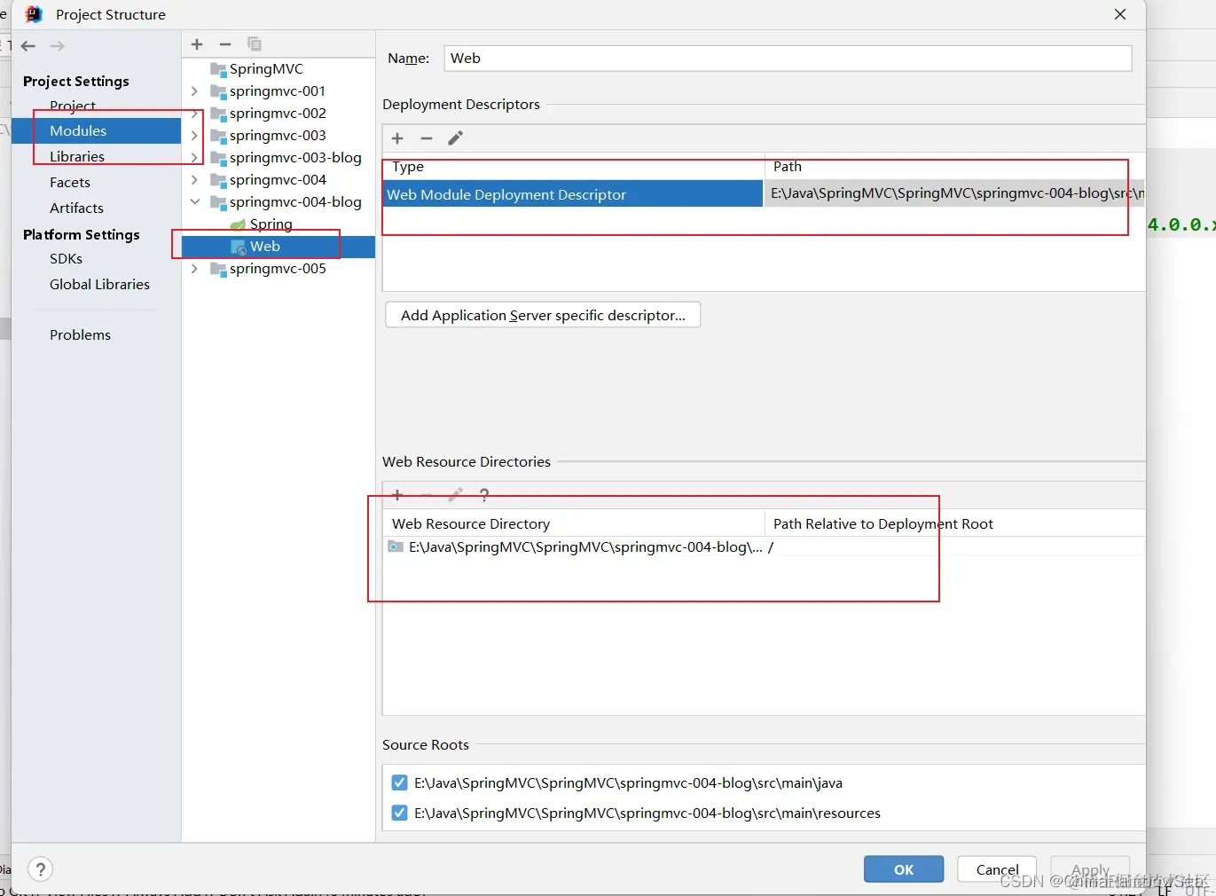Go forward with the right arrow
This screenshot has width=1216, height=896.
[x=58, y=45]
